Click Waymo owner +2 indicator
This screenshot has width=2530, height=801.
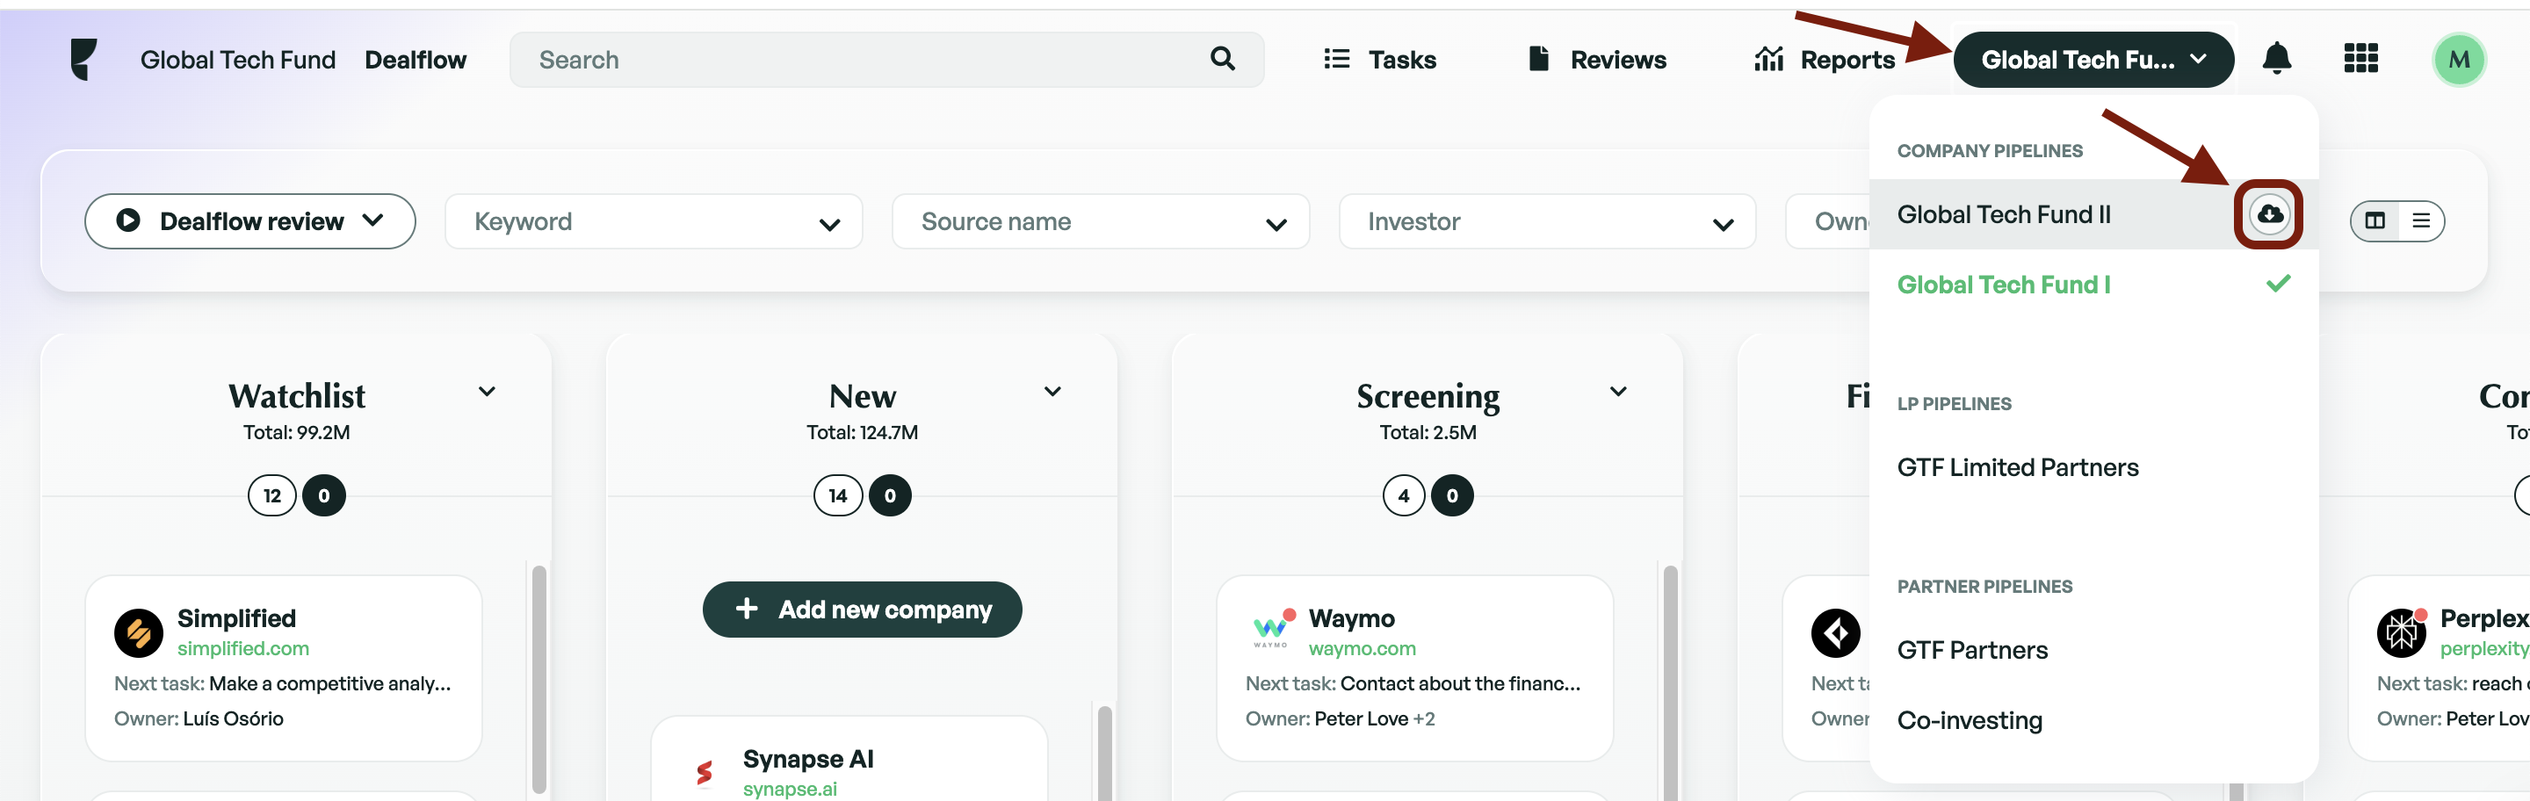point(1423,718)
